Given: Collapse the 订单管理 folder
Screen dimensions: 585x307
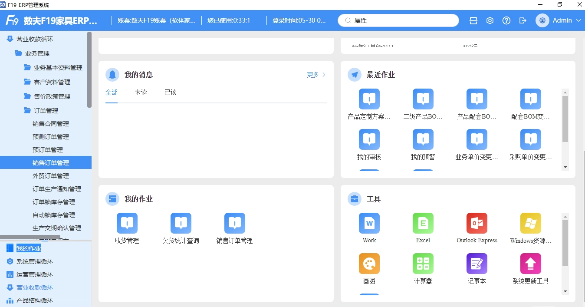Looking at the screenshot, I should coord(41,111).
